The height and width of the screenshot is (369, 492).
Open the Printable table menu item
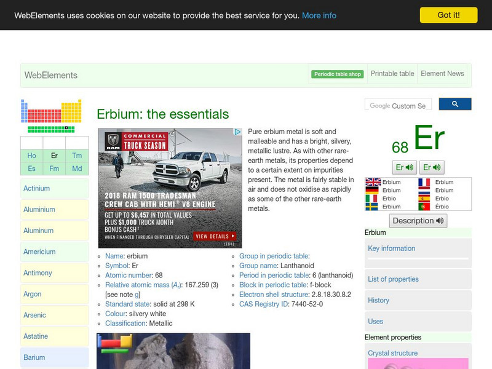pyautogui.click(x=392, y=74)
